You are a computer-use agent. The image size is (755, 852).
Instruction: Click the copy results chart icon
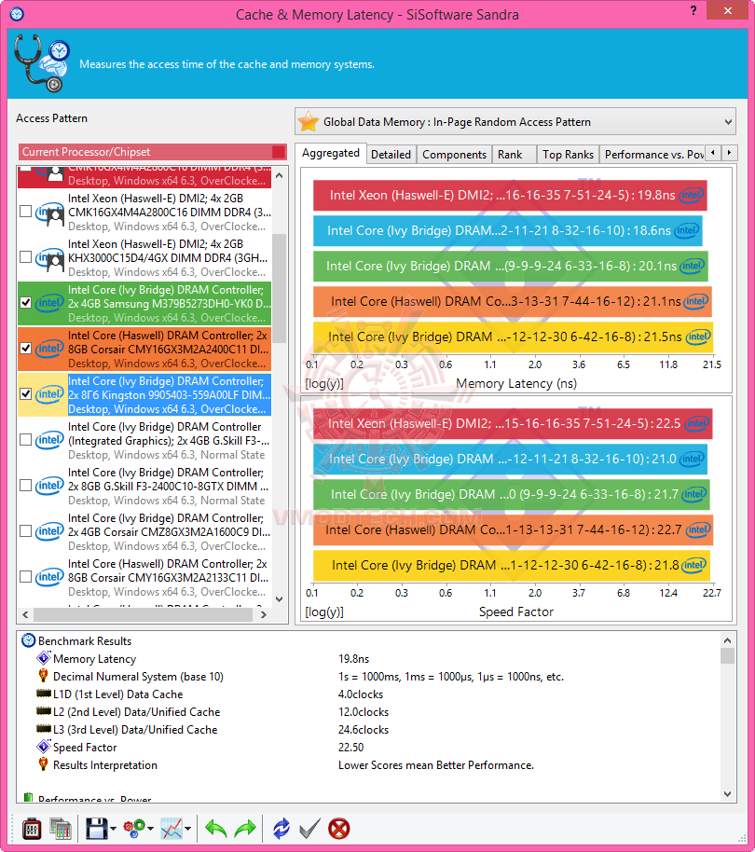click(61, 829)
